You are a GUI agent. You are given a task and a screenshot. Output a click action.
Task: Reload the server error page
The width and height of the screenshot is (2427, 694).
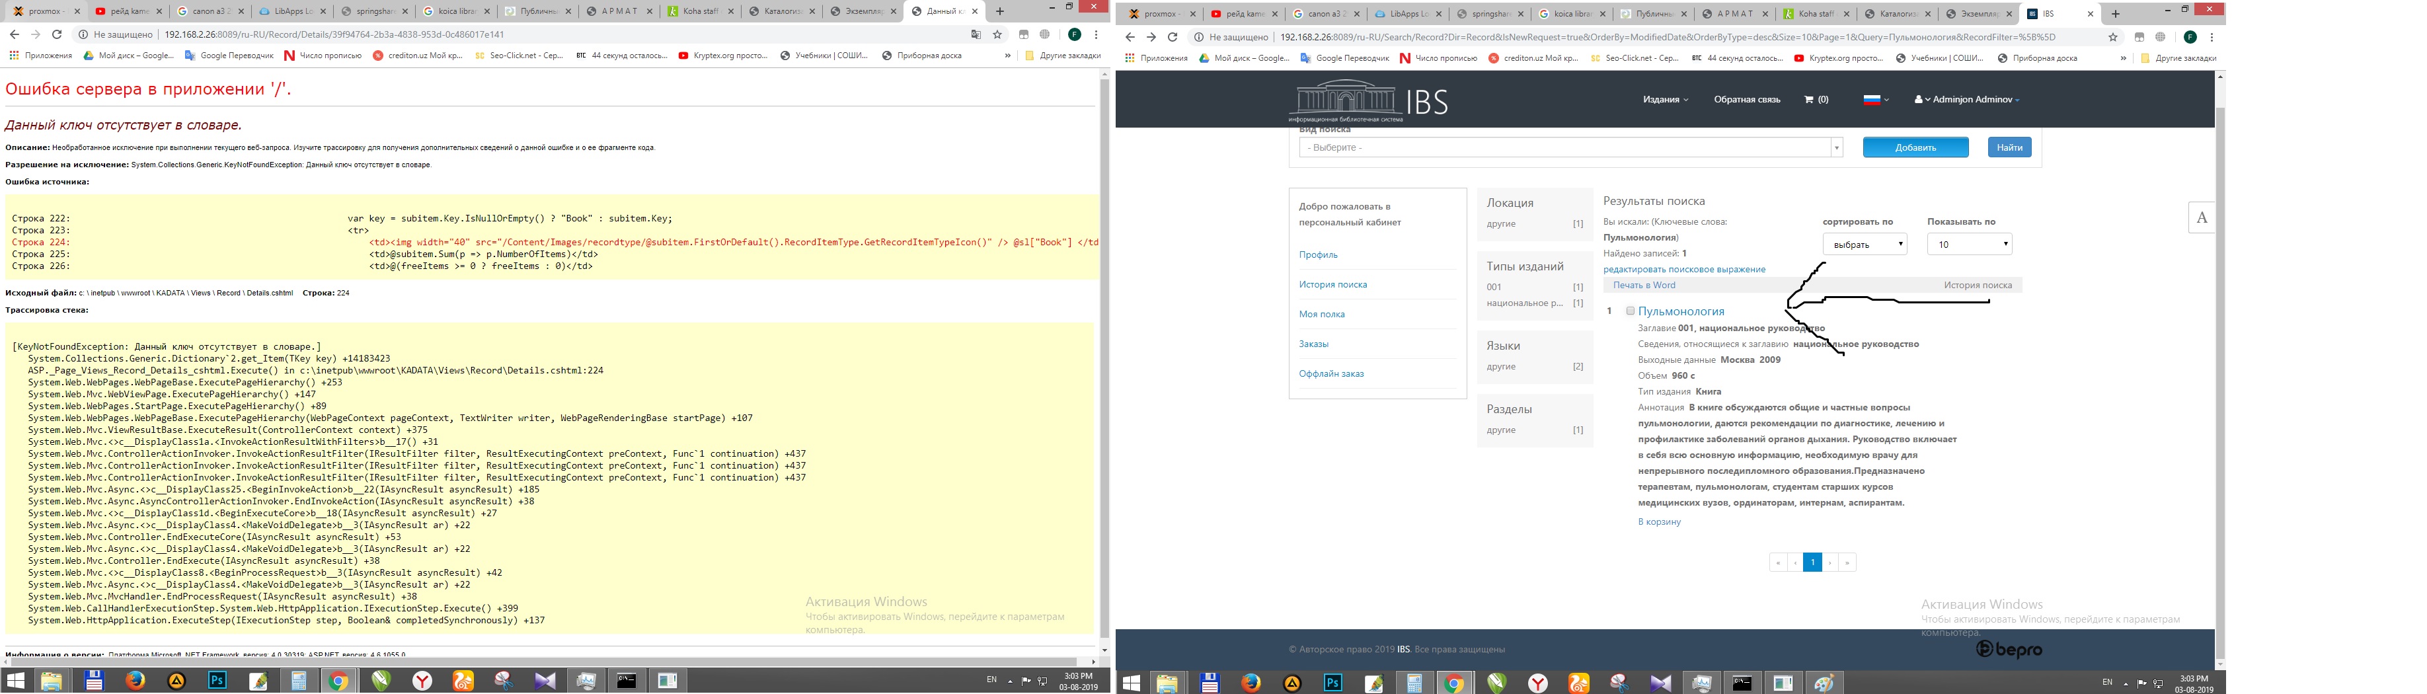click(x=57, y=35)
